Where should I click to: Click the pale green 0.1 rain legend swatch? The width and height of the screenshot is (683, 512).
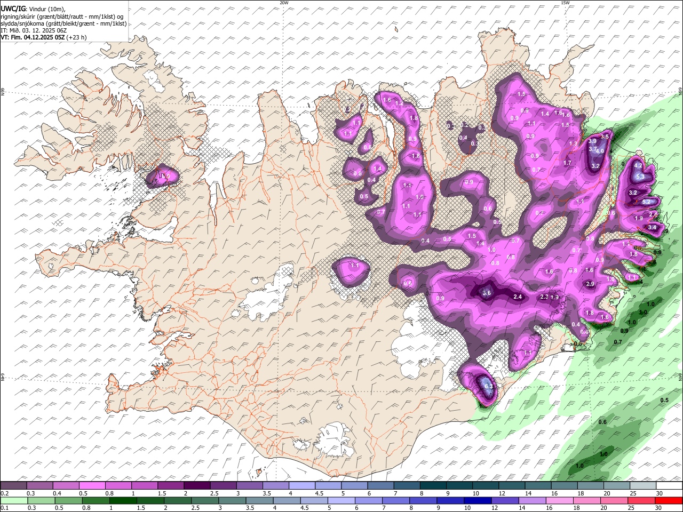14,500
